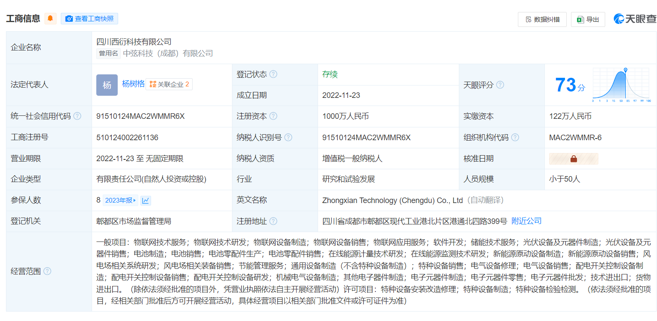This screenshot has height=321, width=657.
Task: Click the orange bell alert icon
Action: pos(51,18)
